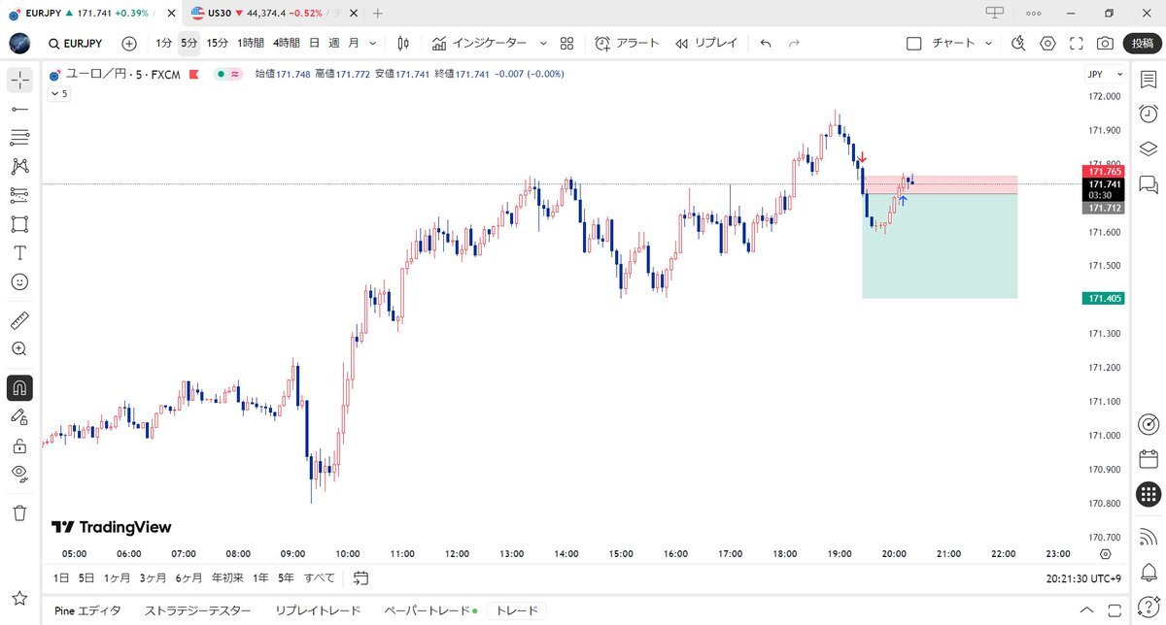This screenshot has width=1166, height=625.
Task: Create an alert with アラート button
Action: (x=627, y=44)
